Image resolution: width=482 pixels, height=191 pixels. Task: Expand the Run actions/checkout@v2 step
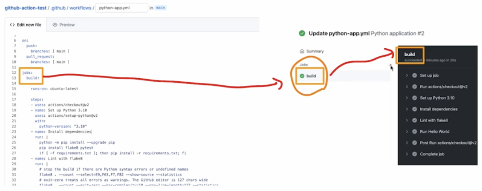tap(407, 87)
